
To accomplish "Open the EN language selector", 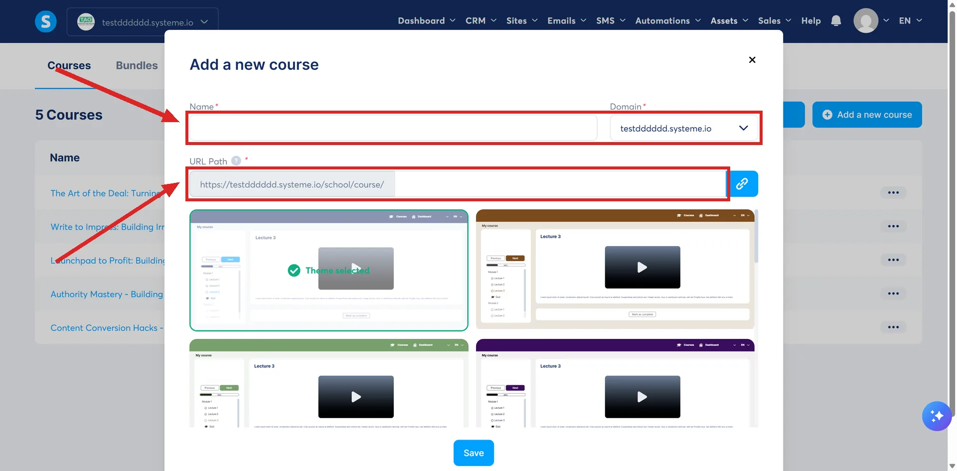I will tap(910, 21).
